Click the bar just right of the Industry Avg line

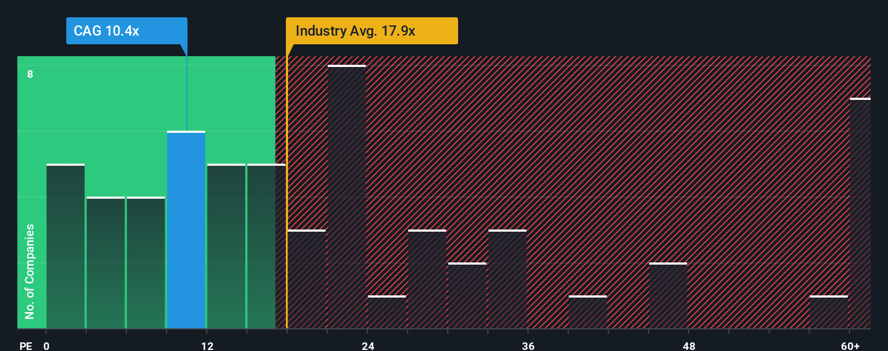pos(307,279)
